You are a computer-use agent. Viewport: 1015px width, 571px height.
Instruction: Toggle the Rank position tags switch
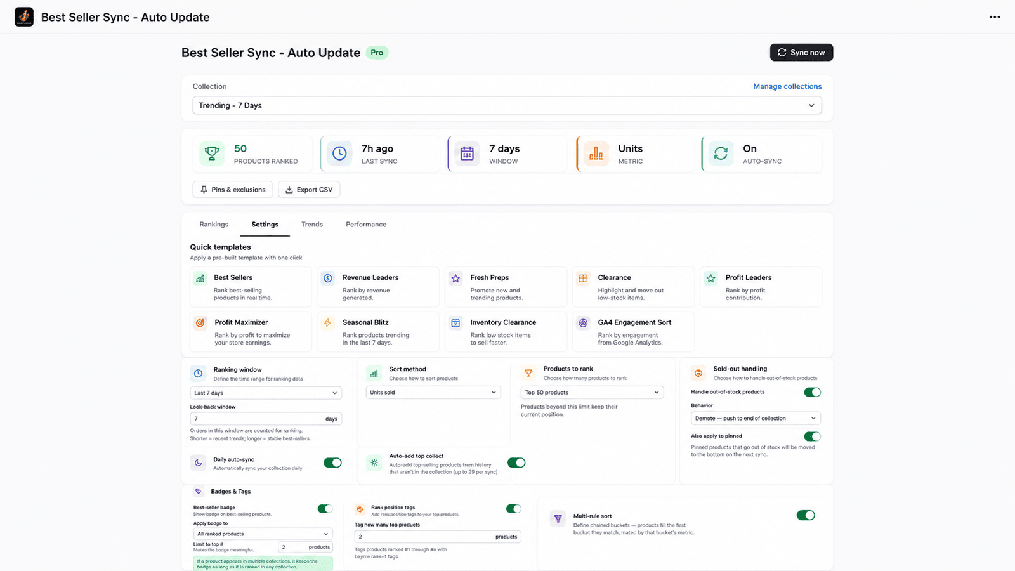[x=514, y=508]
